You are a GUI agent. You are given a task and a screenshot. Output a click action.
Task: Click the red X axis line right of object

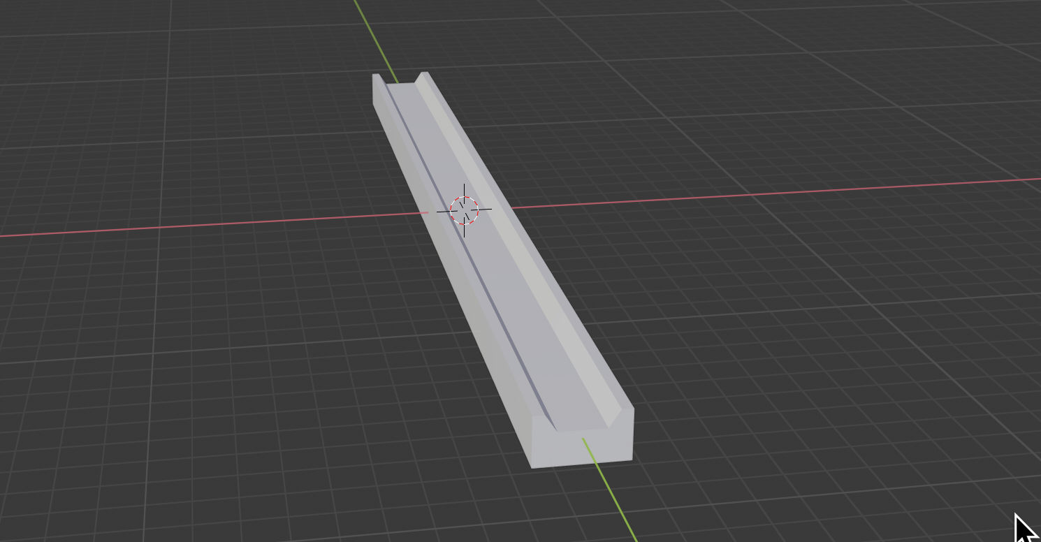pyautogui.click(x=769, y=194)
